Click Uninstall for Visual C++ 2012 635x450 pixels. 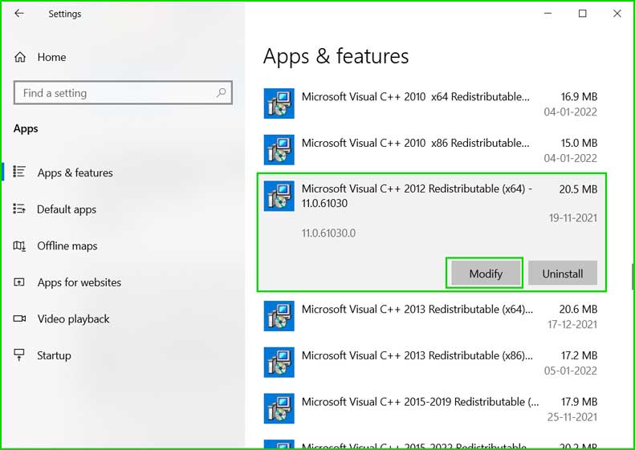[x=563, y=274]
